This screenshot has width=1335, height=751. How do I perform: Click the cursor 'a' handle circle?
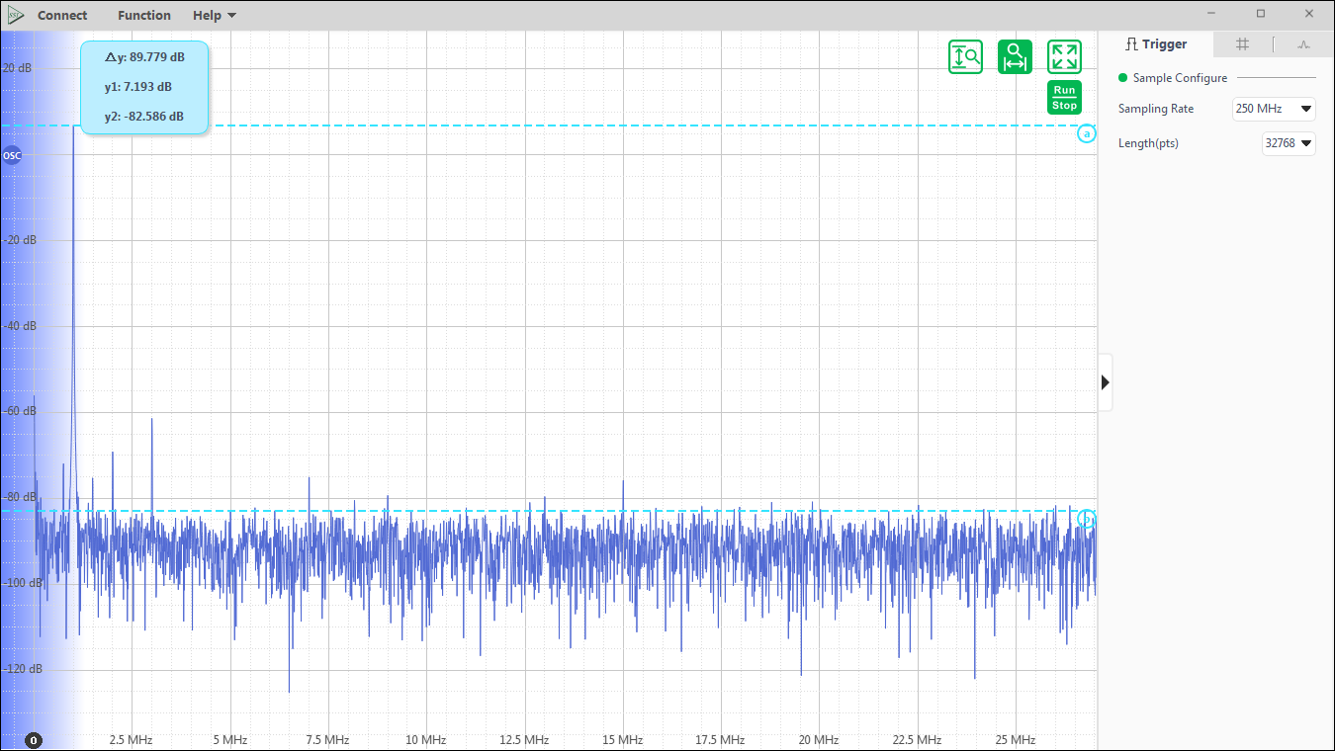1087,133
